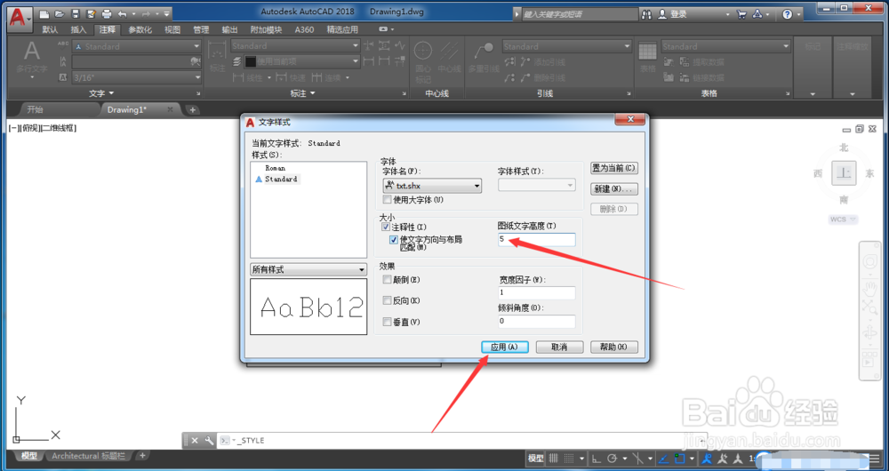
Task: Expand the Text (文字) ribbon panel
Action: [x=101, y=93]
